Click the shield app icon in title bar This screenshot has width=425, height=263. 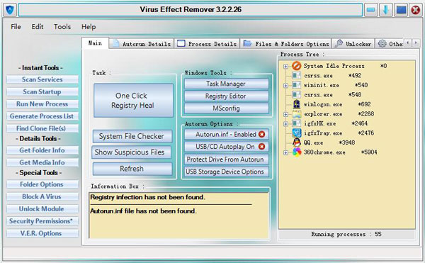[x=10, y=10]
